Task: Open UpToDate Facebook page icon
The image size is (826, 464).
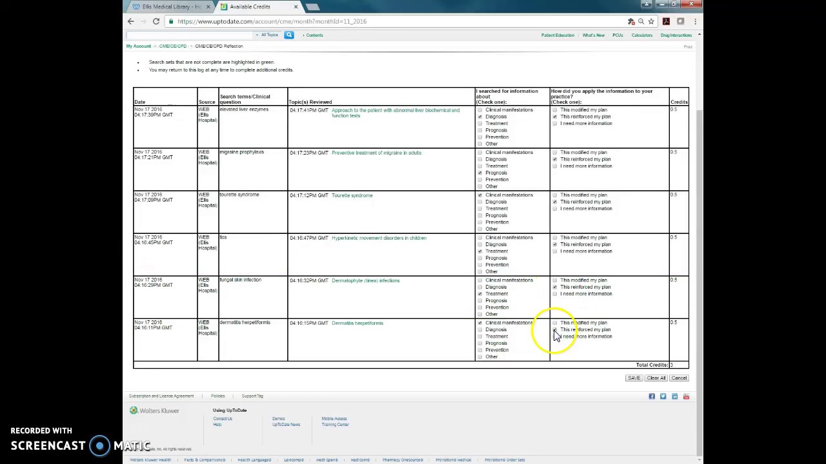Action: click(x=652, y=396)
